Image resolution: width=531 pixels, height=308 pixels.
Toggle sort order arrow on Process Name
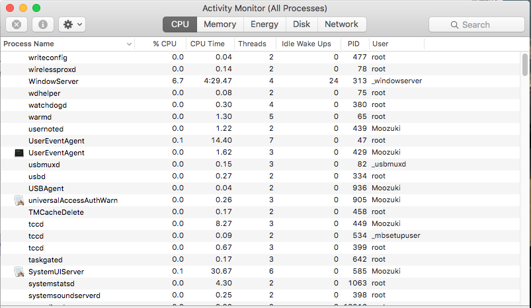(x=129, y=44)
